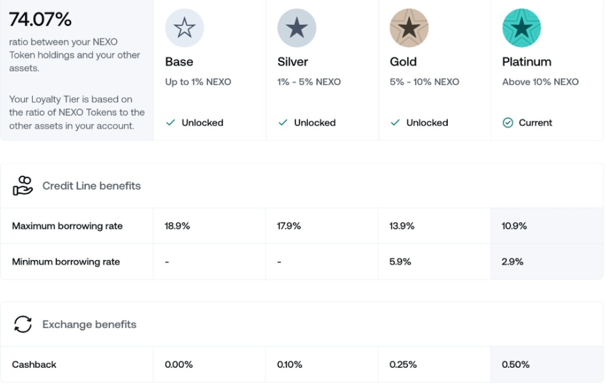Viewport: 606px width, 386px height.
Task: Click the Base tier outline star icon
Action: (x=184, y=28)
